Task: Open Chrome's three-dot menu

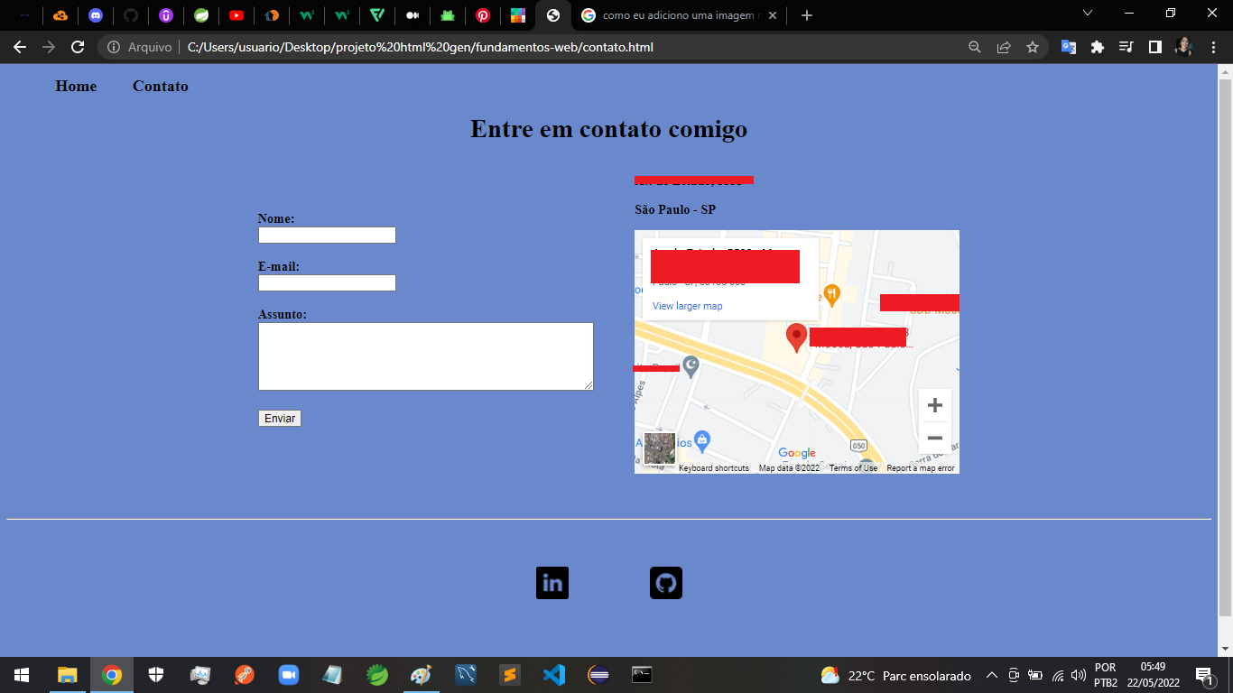Action: tap(1212, 47)
